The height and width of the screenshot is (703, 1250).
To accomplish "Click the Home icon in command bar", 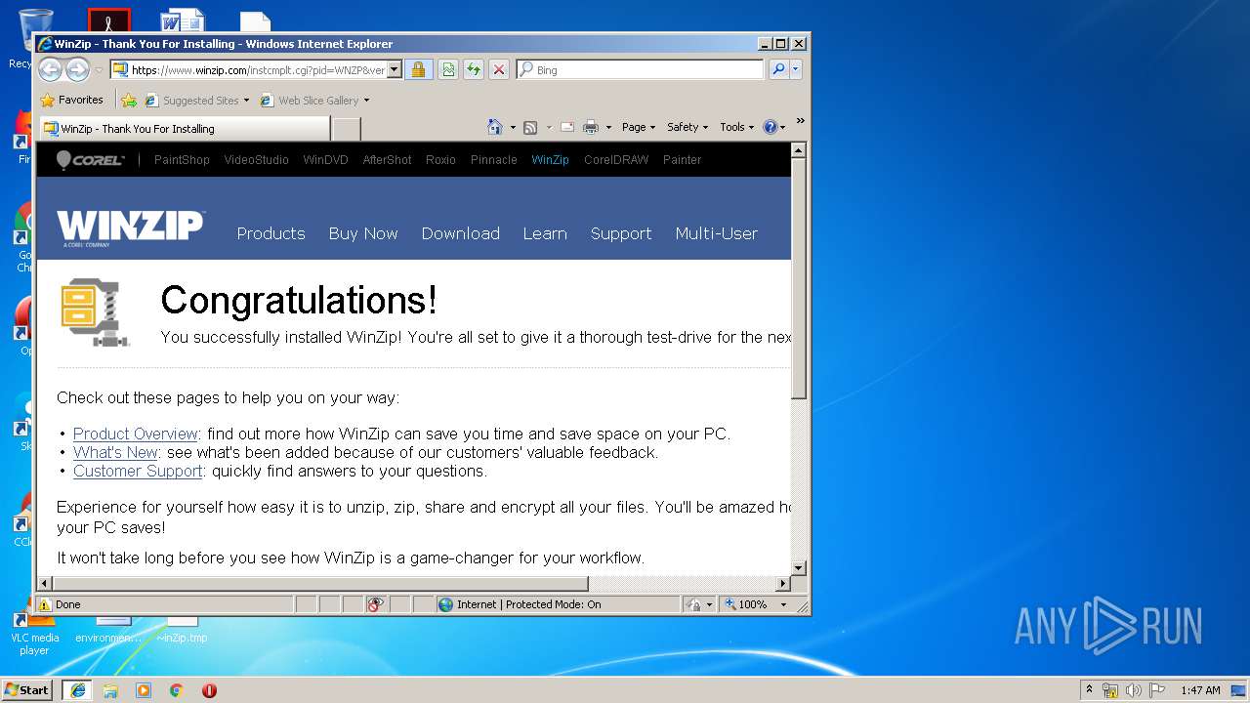I will [x=495, y=127].
